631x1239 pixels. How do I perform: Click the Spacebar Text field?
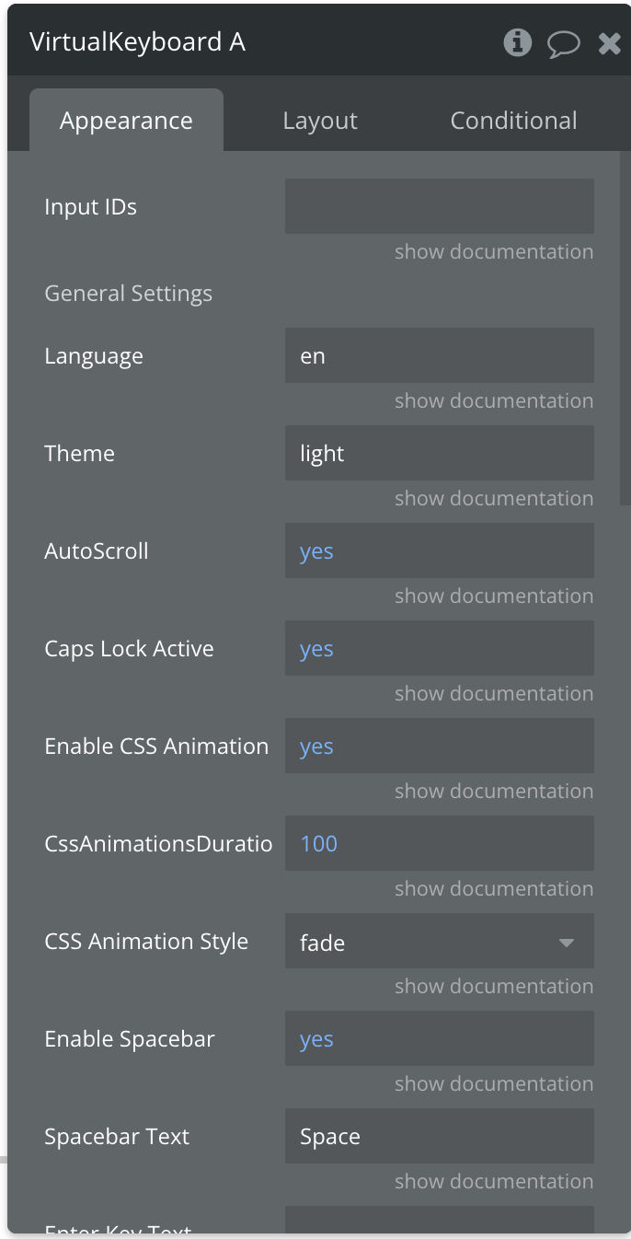click(x=439, y=1137)
